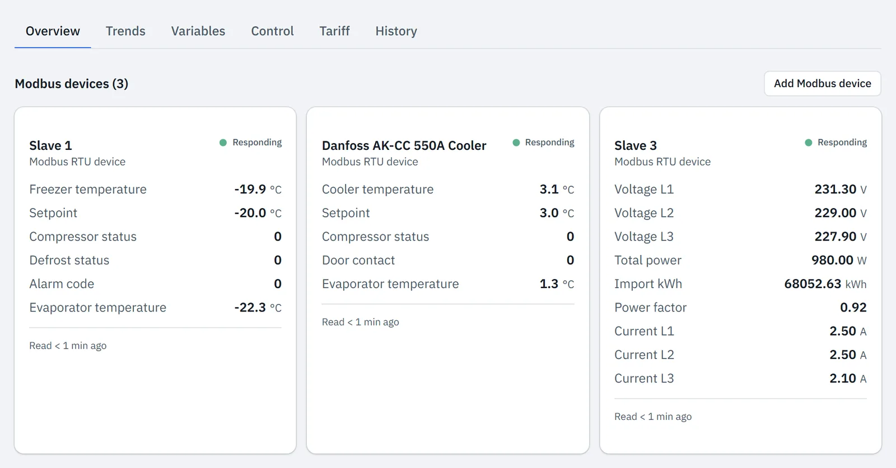This screenshot has width=896, height=468.
Task: Select the Voltage L1 label
Action: pyautogui.click(x=644, y=190)
